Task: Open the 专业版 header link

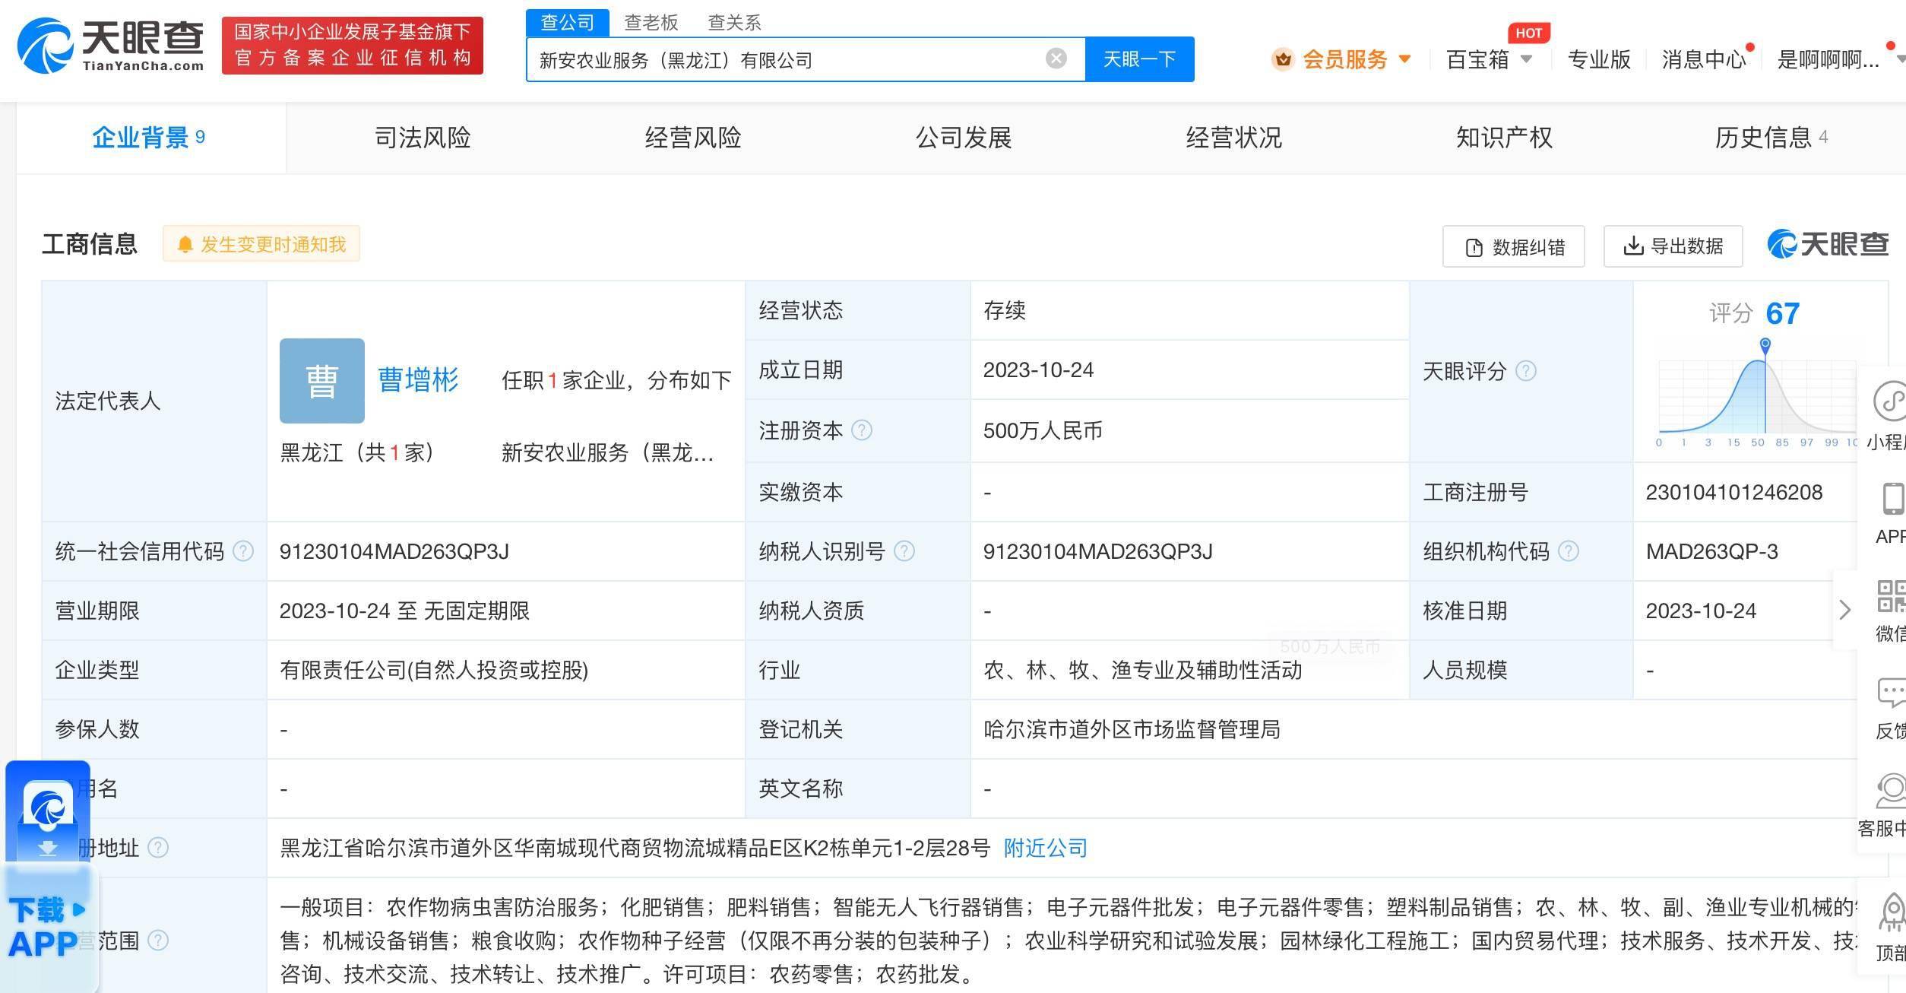Action: [1599, 59]
